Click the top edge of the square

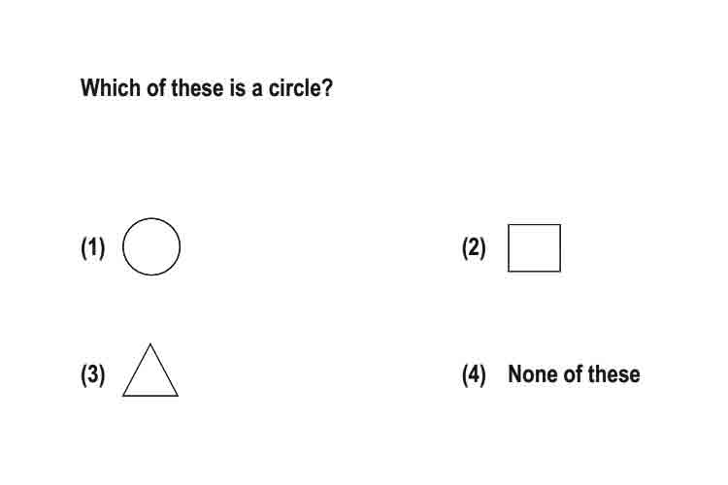tap(535, 225)
